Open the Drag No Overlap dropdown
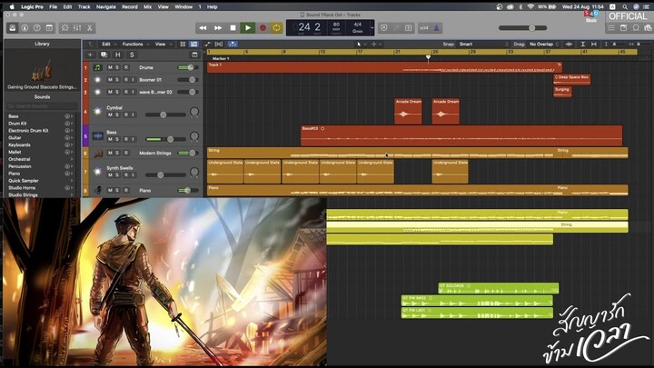This screenshot has width=654, height=368. (544, 44)
